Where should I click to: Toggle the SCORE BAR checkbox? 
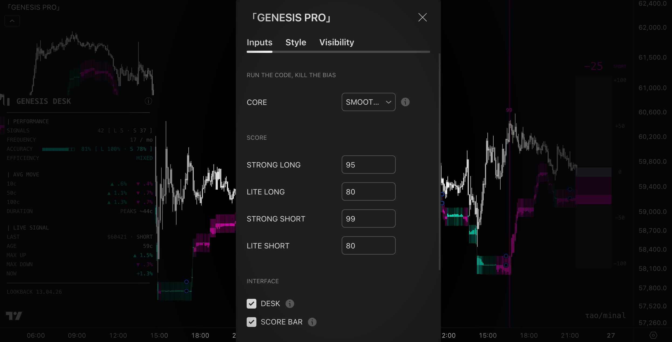coord(252,322)
